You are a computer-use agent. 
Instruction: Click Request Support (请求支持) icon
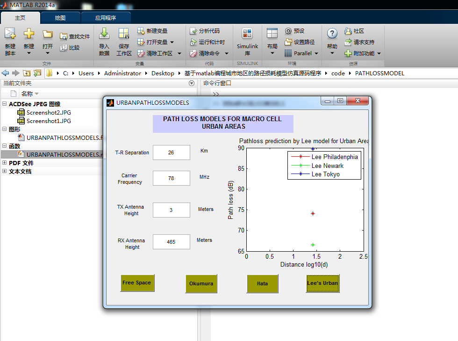pos(348,42)
